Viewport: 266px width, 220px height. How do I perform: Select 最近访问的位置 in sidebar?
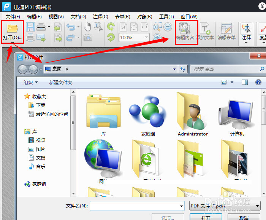[x=48, y=114]
